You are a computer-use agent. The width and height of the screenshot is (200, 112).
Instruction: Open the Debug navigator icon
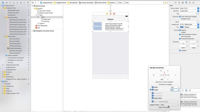click(x=21, y=2)
